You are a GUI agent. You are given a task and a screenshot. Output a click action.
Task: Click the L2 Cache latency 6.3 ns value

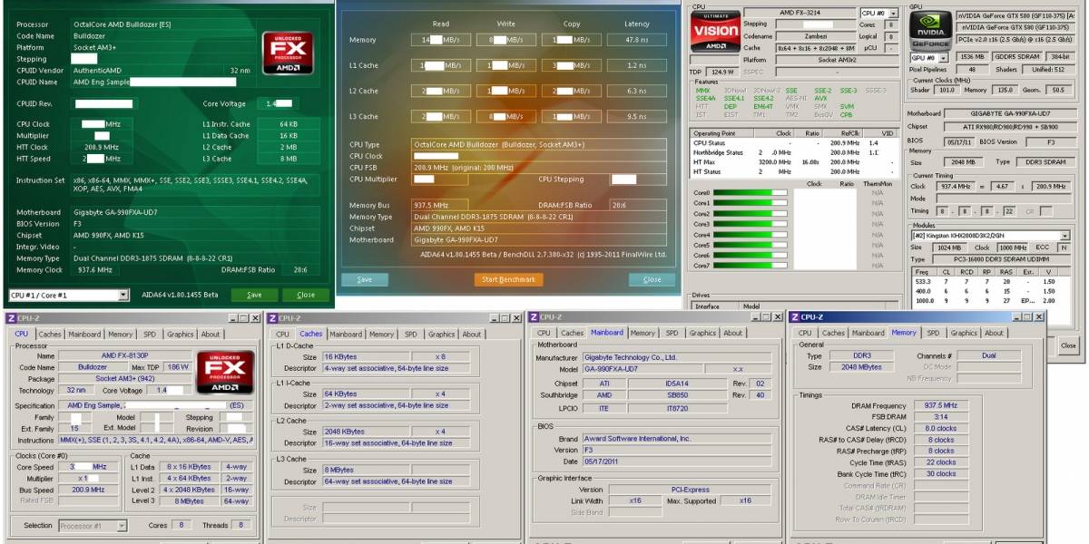637,91
